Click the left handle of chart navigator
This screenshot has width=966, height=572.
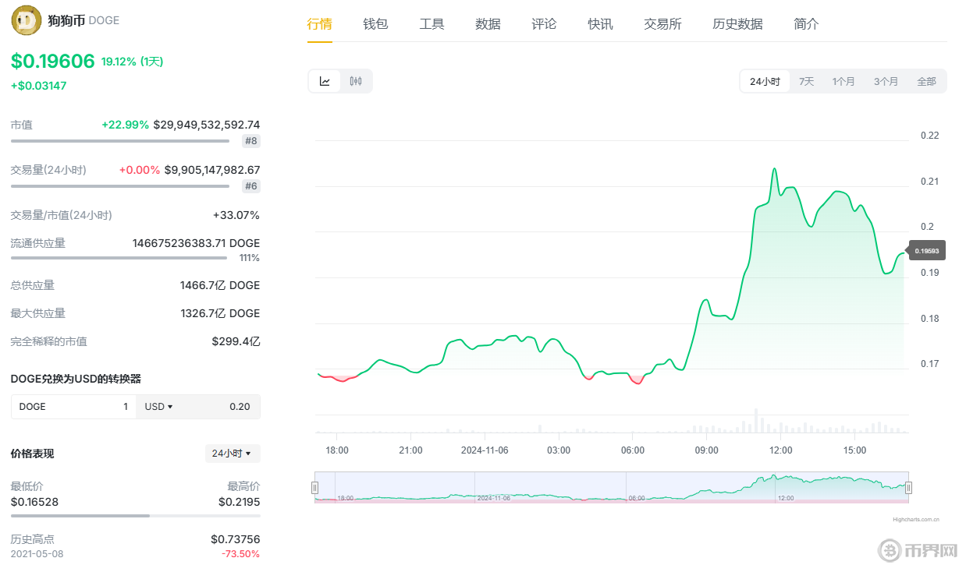(315, 488)
